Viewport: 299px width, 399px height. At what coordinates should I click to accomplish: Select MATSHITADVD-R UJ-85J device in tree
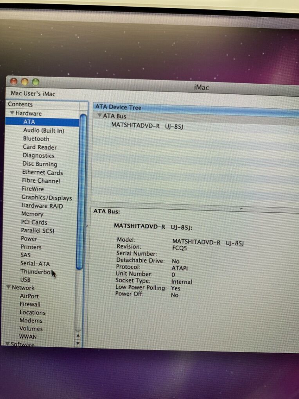147,125
